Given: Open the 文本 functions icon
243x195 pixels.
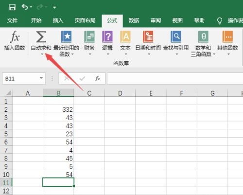Looking at the screenshot, I should click(x=125, y=37).
